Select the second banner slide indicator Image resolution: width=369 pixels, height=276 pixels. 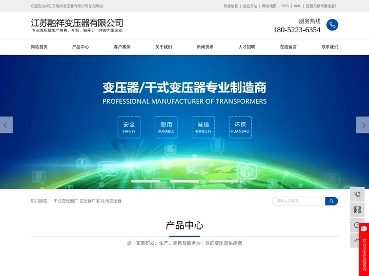click(184, 181)
